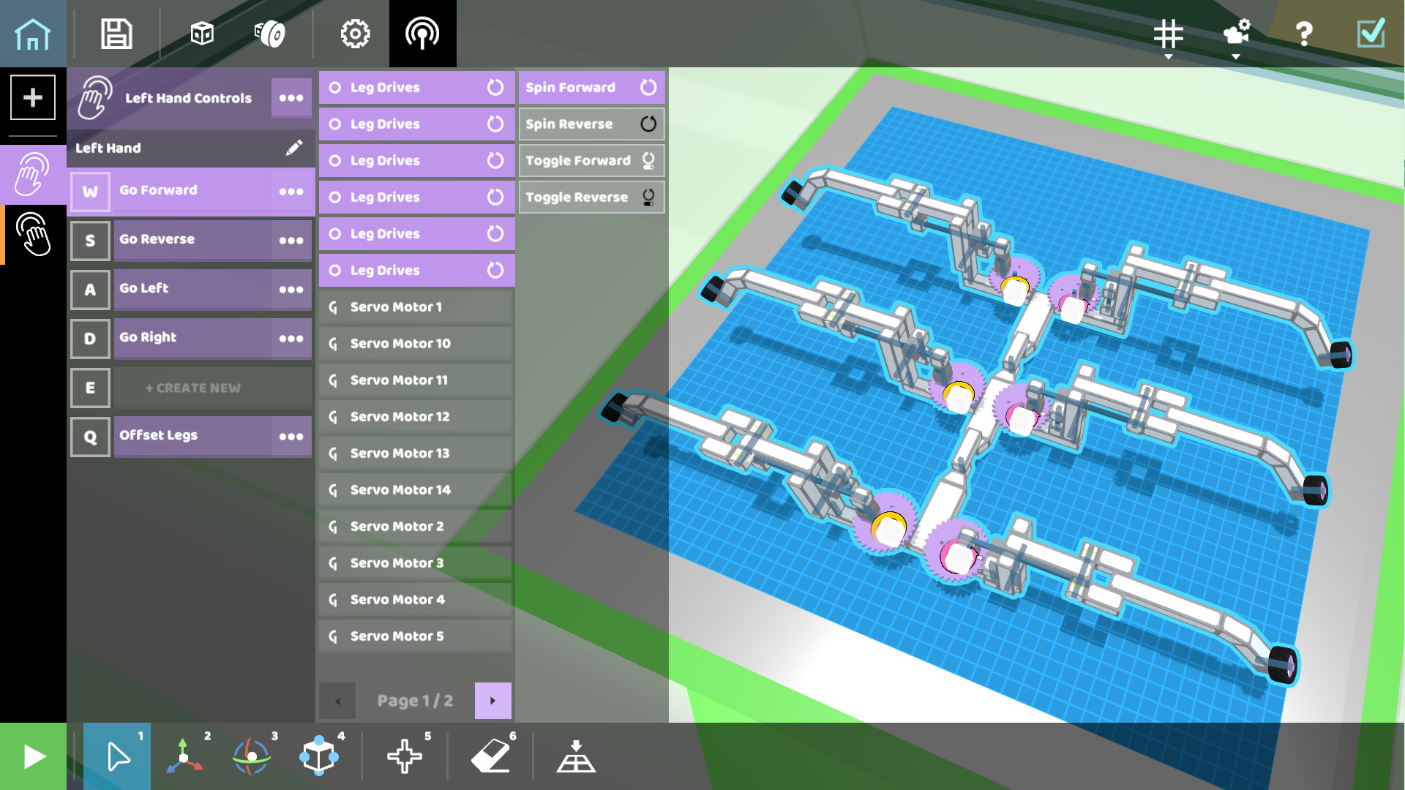Viewport: 1405px width, 790px height.
Task: Select the rotate tool numbered 3
Action: [252, 756]
